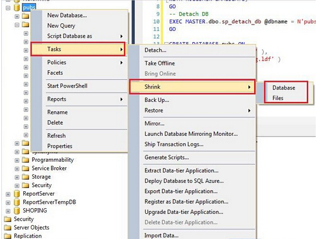This screenshot has height=239, width=317.
Task: Click the pubs database cylinder icon
Action: tap(16, 8)
